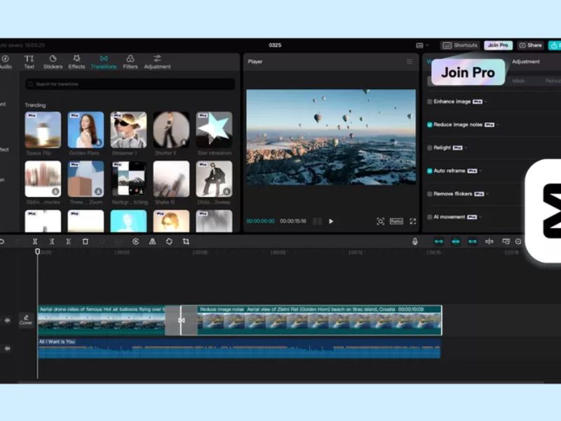Open the Ratio selector in player
The image size is (561, 421).
click(396, 221)
